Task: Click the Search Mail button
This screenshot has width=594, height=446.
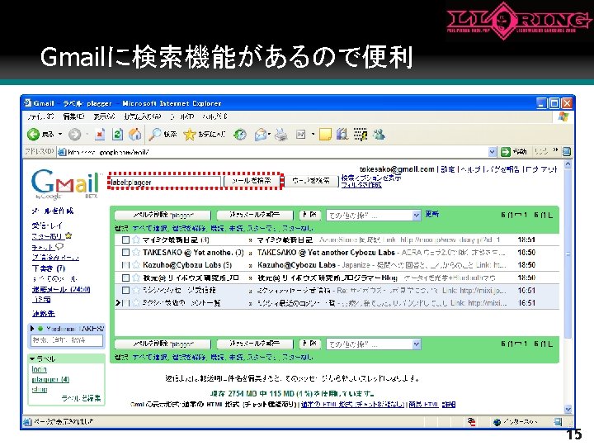Action: (x=252, y=181)
